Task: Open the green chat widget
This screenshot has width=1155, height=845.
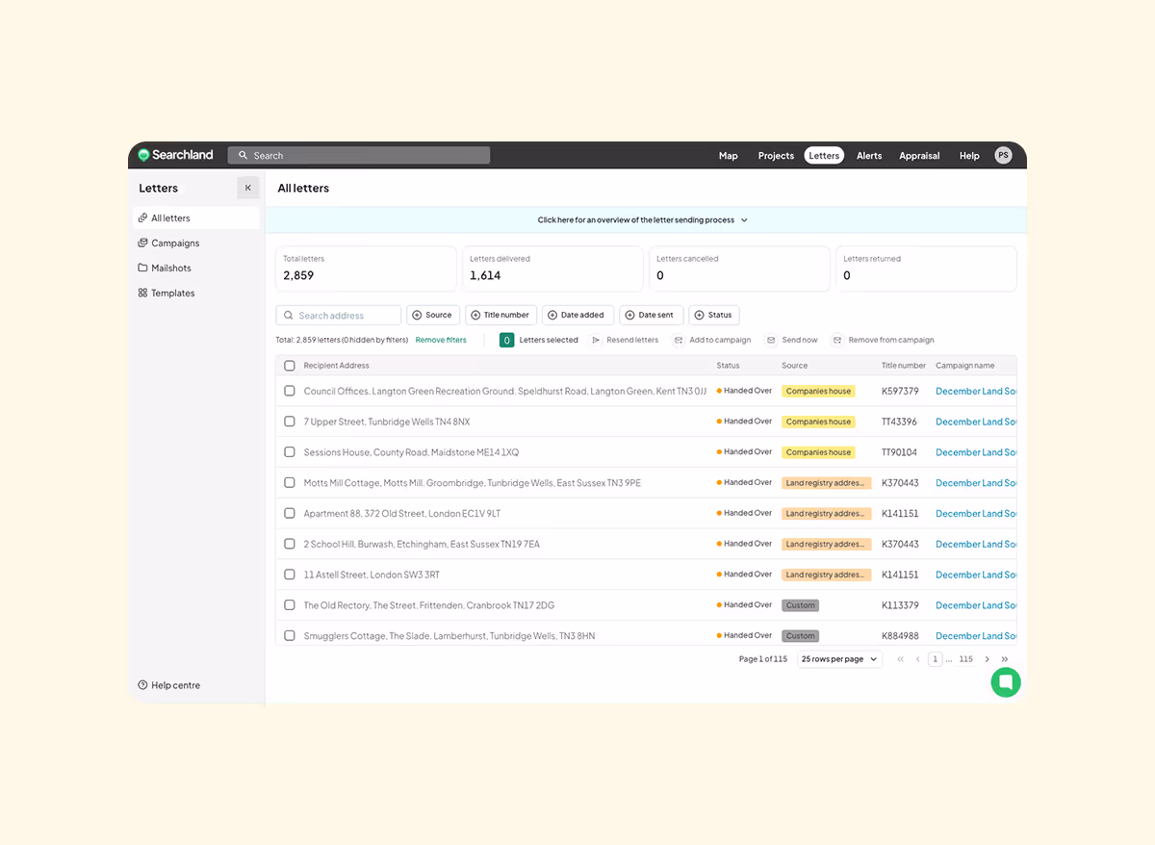Action: pos(1006,682)
